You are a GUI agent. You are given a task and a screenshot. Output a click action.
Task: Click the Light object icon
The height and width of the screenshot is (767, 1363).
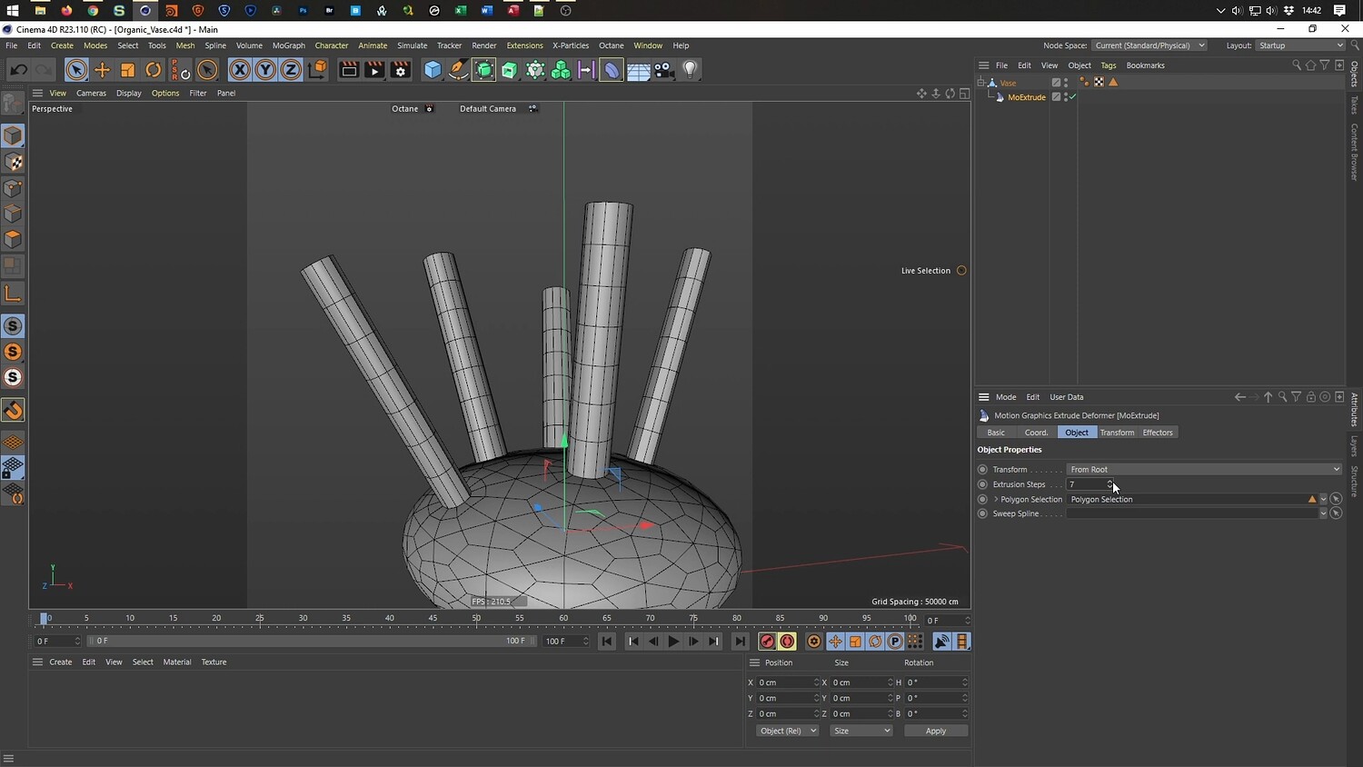pyautogui.click(x=691, y=70)
